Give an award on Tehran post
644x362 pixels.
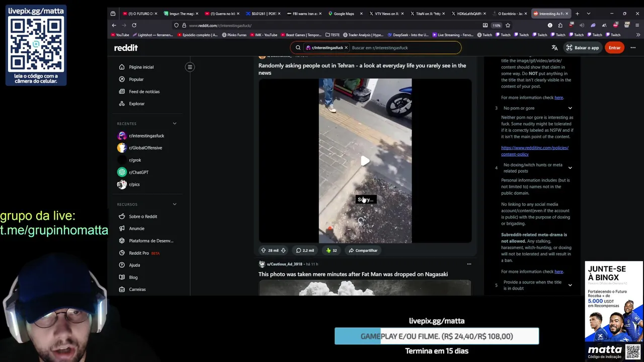click(x=331, y=250)
